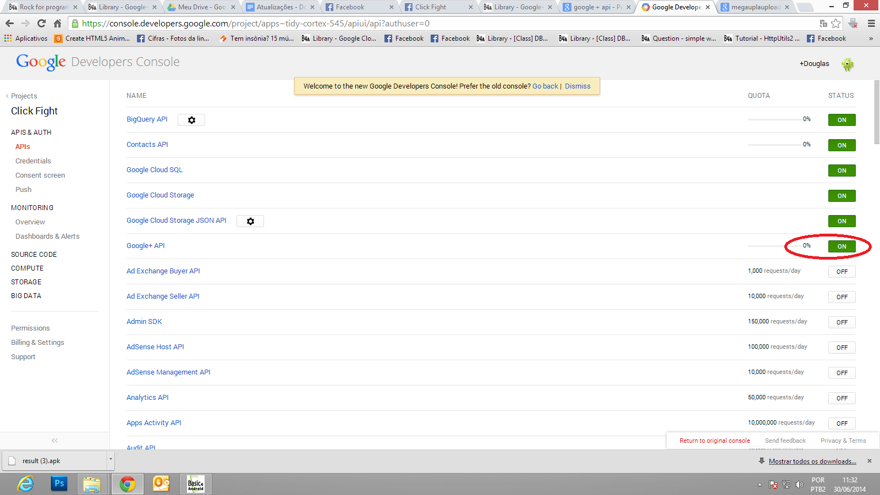Image resolution: width=880 pixels, height=495 pixels.
Task: Switch to Click Fight browser tab
Action: pyautogui.click(x=437, y=7)
